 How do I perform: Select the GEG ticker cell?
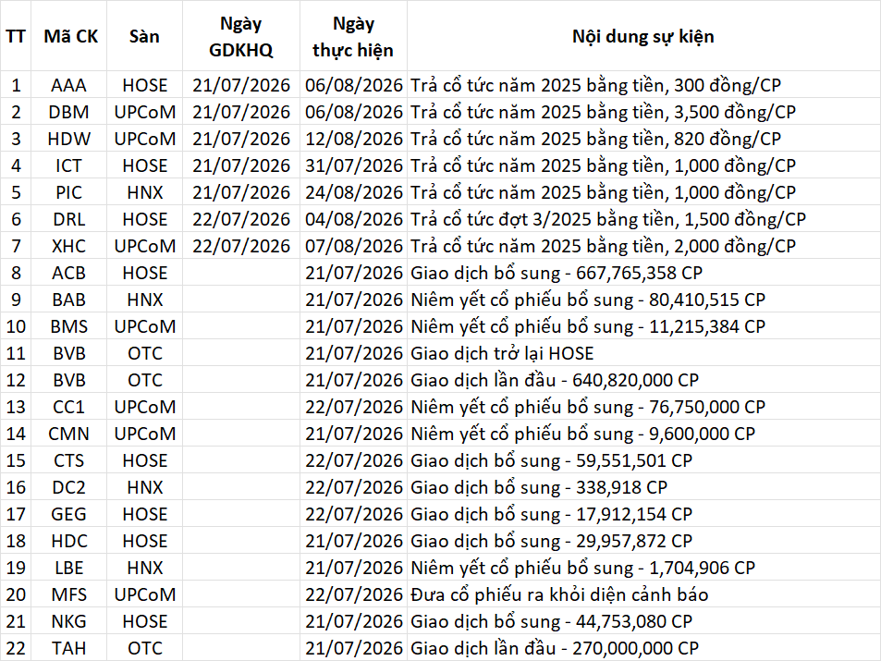tap(69, 514)
